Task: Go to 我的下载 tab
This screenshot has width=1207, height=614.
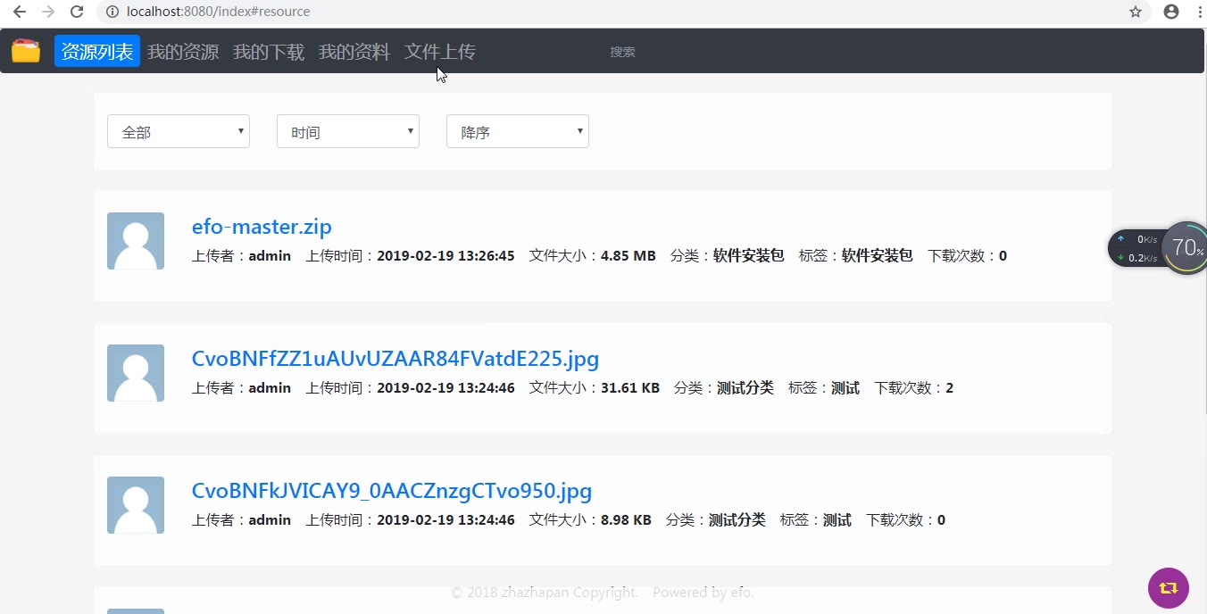Action: (269, 52)
